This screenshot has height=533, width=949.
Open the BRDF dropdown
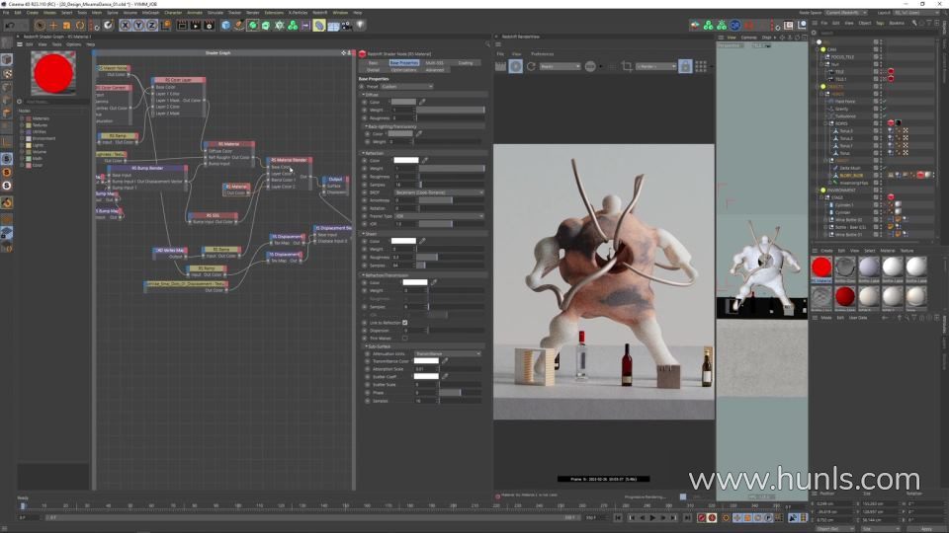tap(439, 192)
